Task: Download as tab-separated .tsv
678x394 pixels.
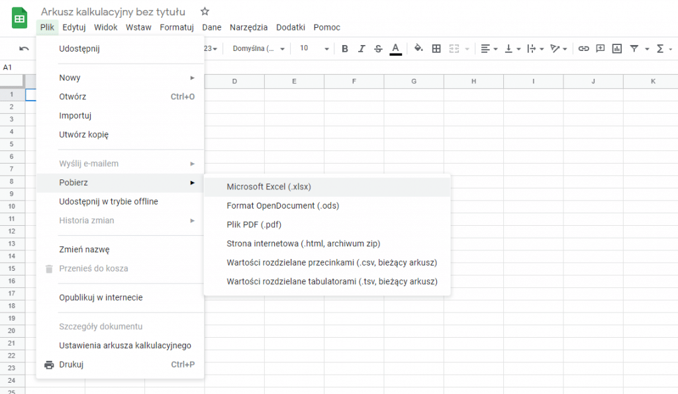Action: (x=327, y=282)
